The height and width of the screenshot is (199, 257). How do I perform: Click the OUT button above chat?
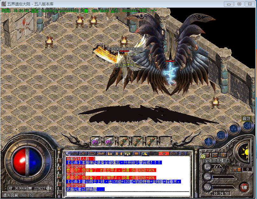(x=173, y=154)
